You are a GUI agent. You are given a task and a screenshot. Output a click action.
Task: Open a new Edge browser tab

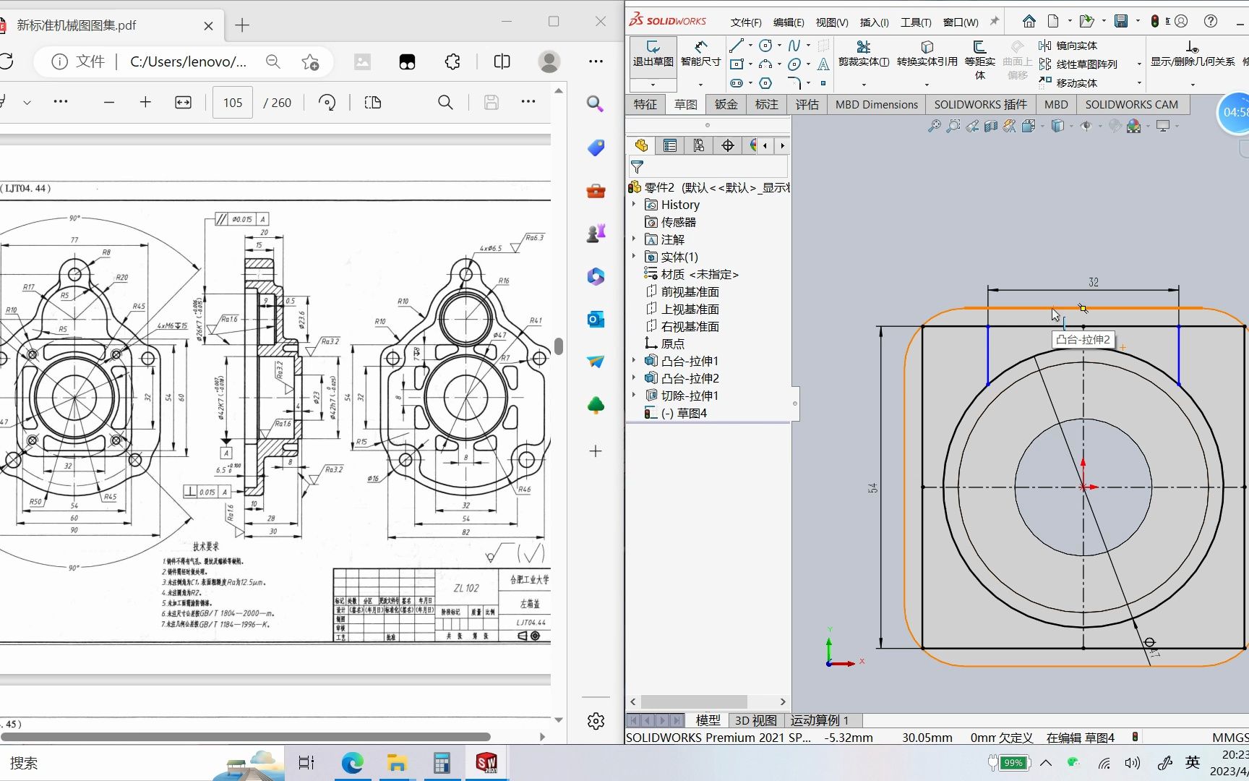pyautogui.click(x=242, y=25)
